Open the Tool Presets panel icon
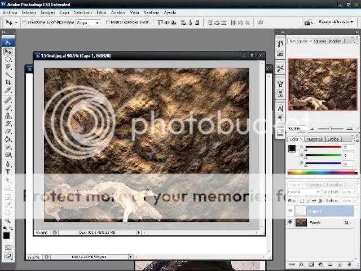 [x=280, y=68]
